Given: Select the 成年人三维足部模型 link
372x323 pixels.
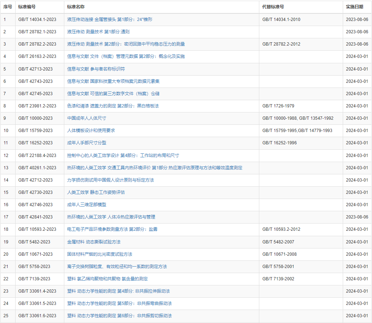Looking at the screenshot, I should click(x=87, y=205).
